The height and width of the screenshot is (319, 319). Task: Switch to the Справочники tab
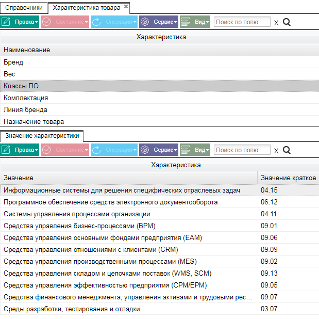pyautogui.click(x=24, y=8)
